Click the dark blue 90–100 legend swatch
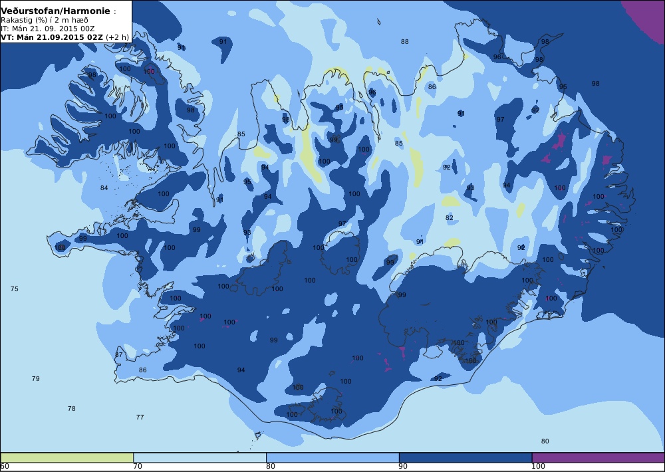This screenshot has width=665, height=472. pos(465,457)
